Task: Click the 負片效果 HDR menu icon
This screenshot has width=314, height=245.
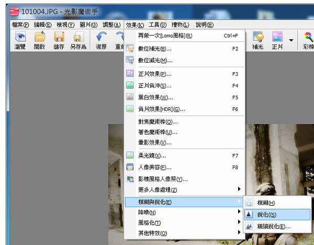Action: pos(130,108)
